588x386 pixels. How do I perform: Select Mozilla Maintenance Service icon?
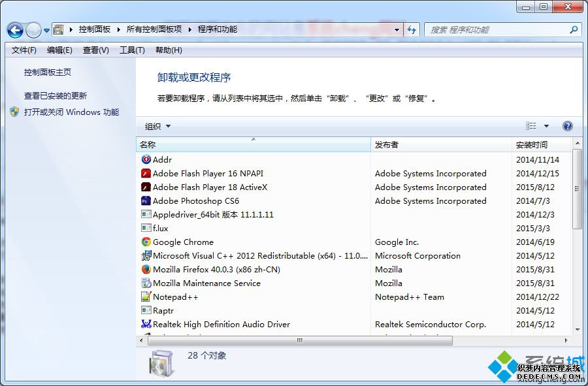click(x=146, y=283)
